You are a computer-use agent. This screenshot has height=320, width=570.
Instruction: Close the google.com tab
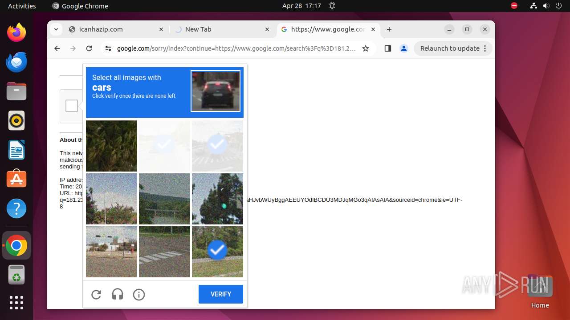(x=373, y=29)
